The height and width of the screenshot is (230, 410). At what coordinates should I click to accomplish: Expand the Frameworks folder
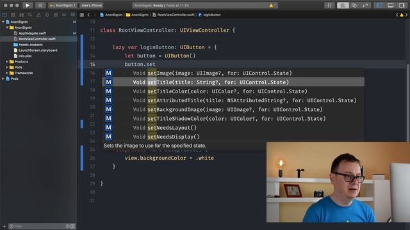coord(7,73)
